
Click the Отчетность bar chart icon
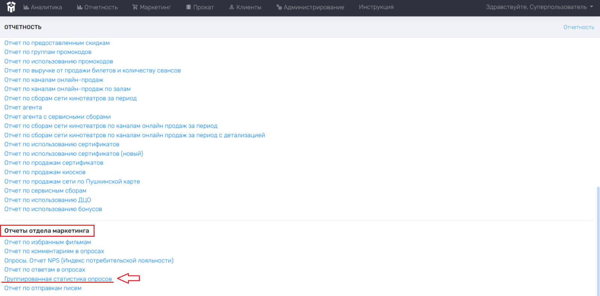pyautogui.click(x=80, y=7)
